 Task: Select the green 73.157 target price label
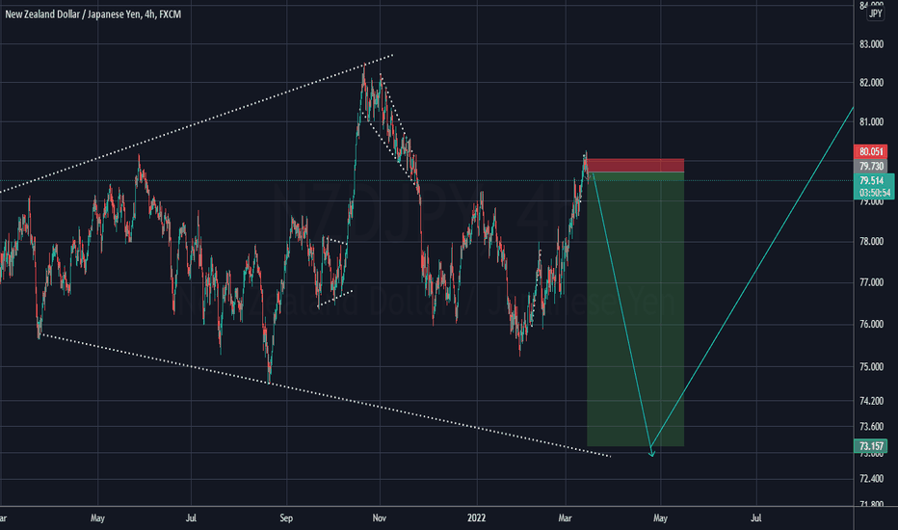click(x=870, y=446)
